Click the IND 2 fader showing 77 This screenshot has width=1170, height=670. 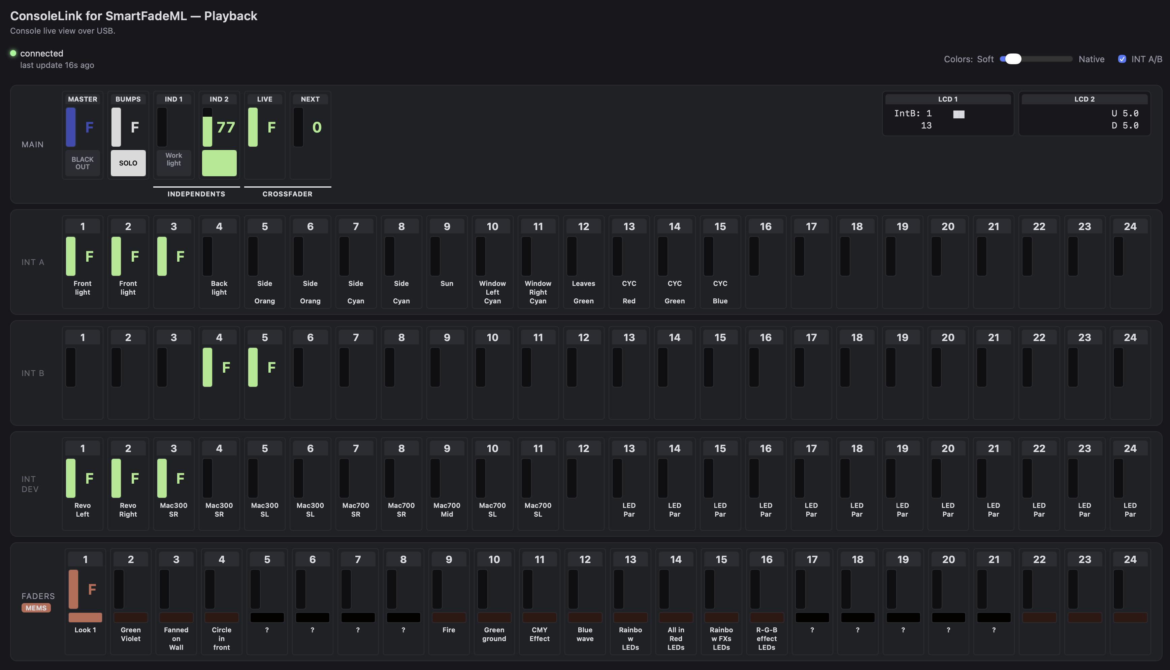click(x=207, y=127)
